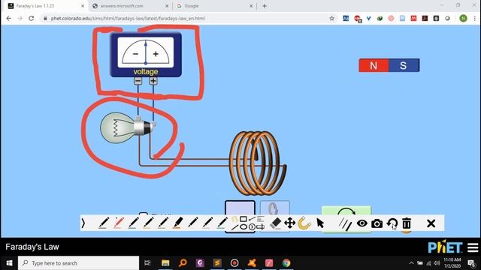
Task: Toggle annotation visibility with the eye icon
Action: (362, 223)
